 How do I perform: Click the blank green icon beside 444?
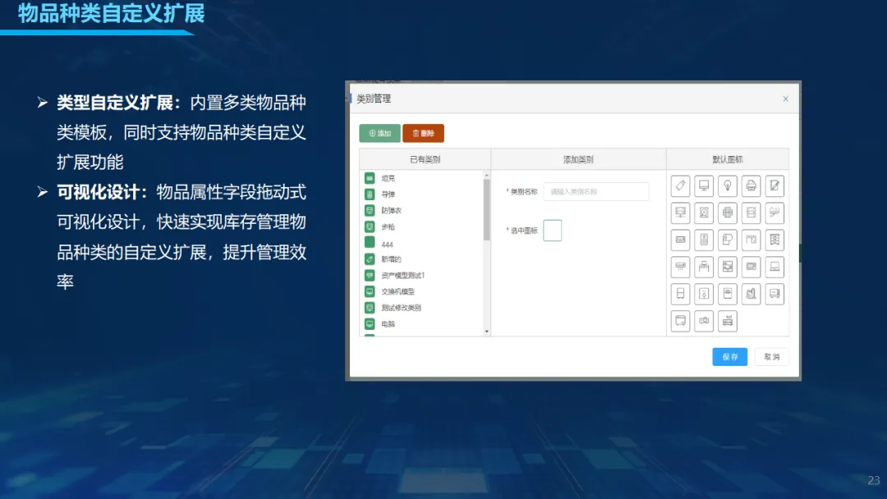click(370, 242)
